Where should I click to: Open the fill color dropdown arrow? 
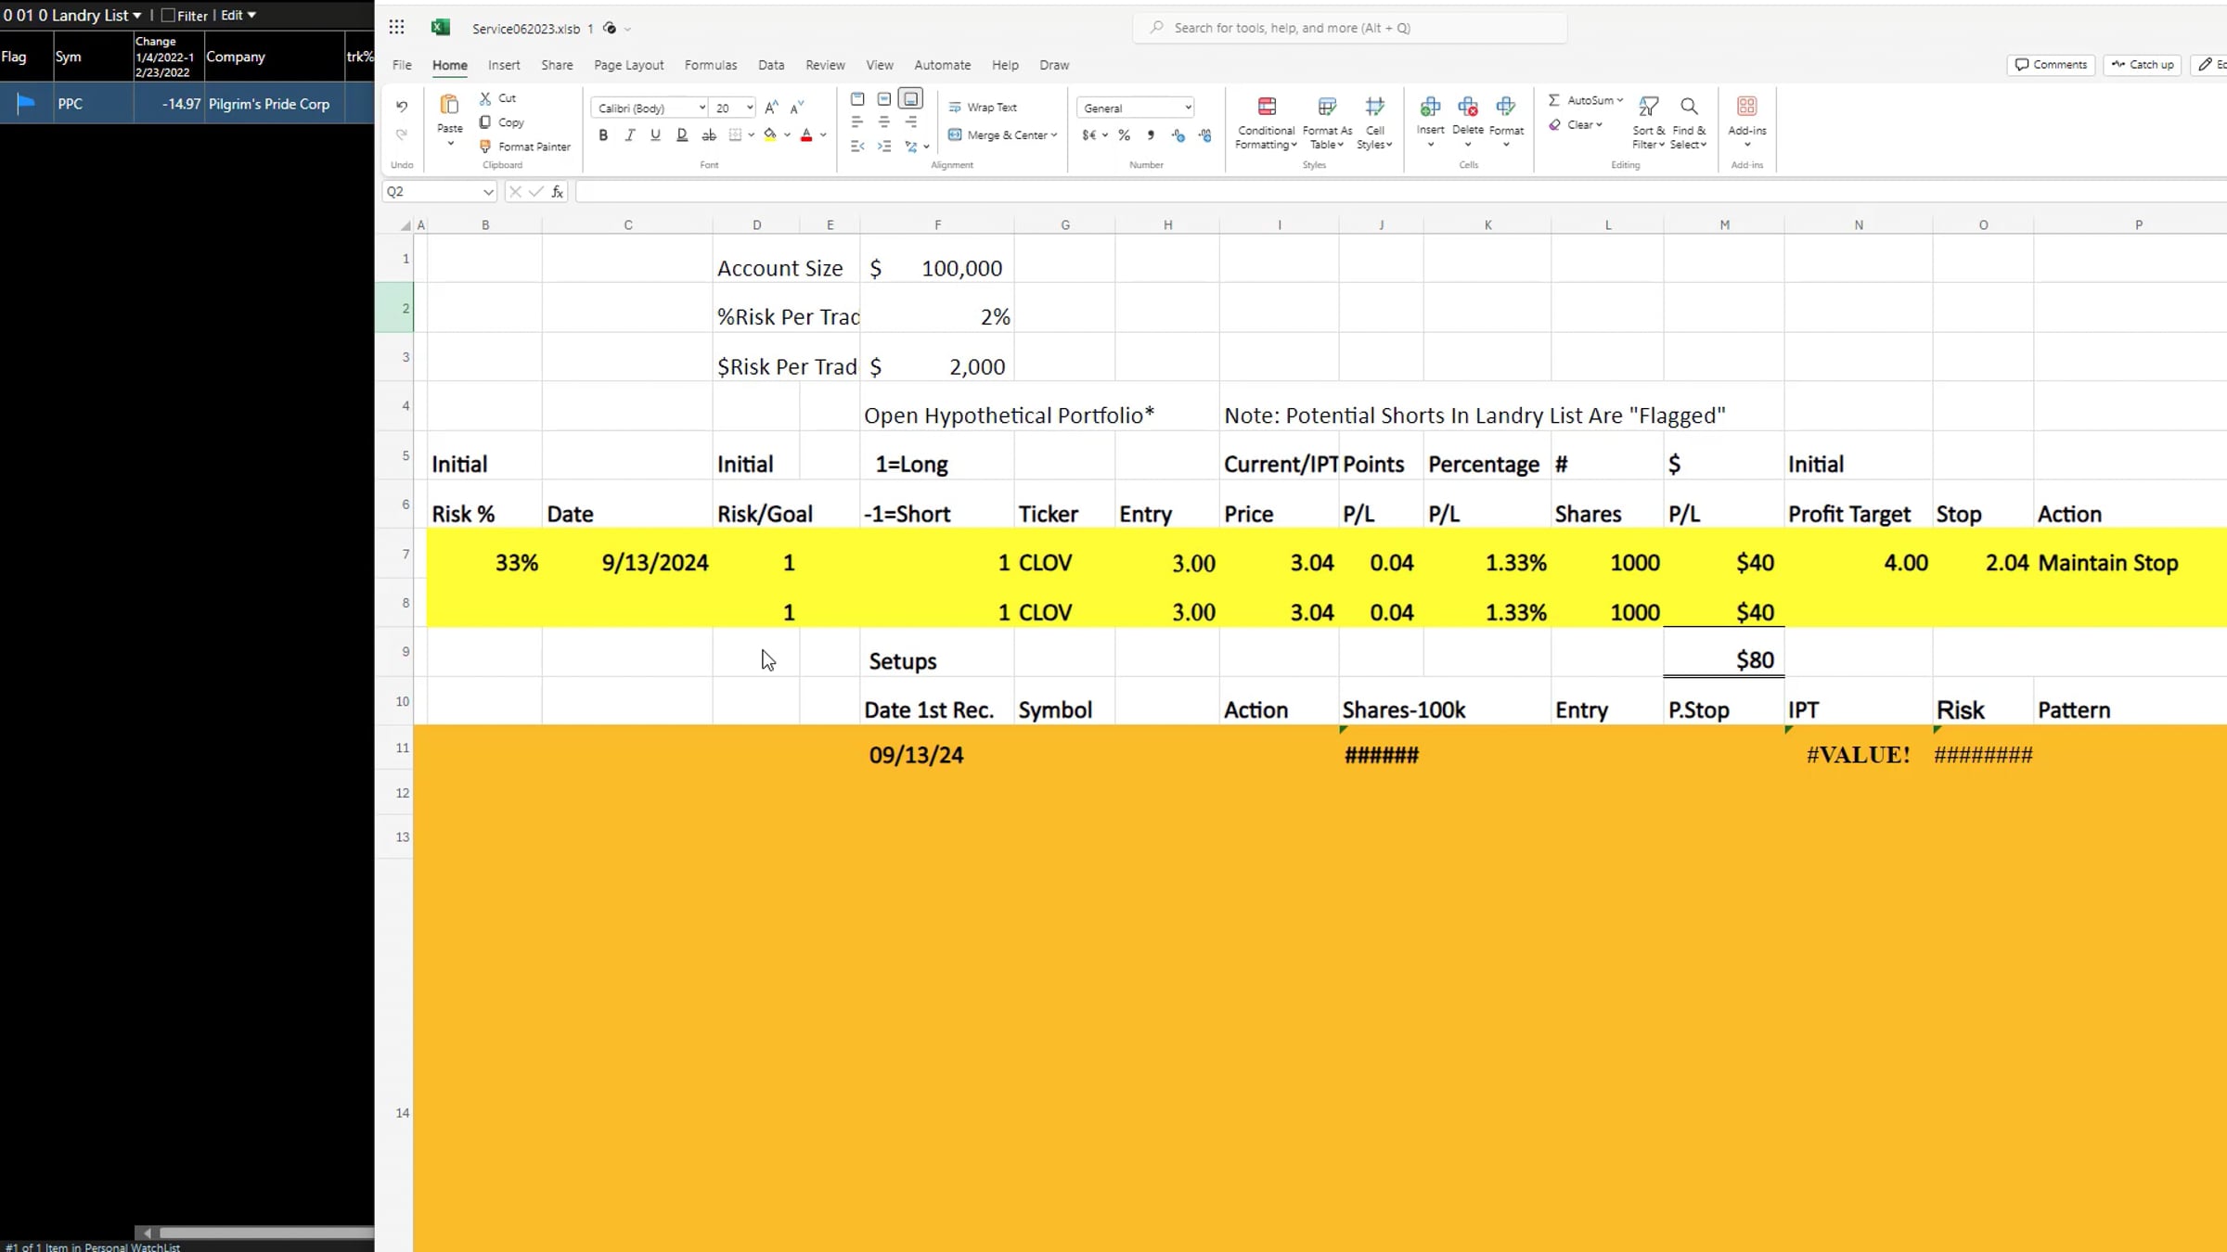pyautogui.click(x=787, y=135)
